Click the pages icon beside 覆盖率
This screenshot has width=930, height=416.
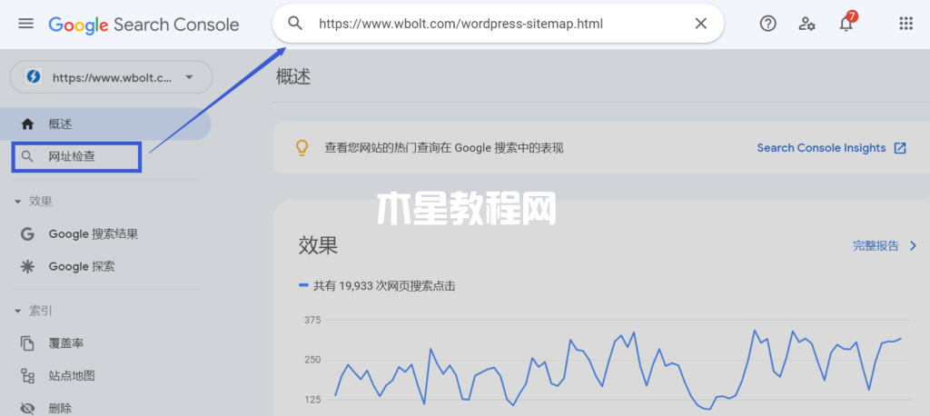(26, 343)
